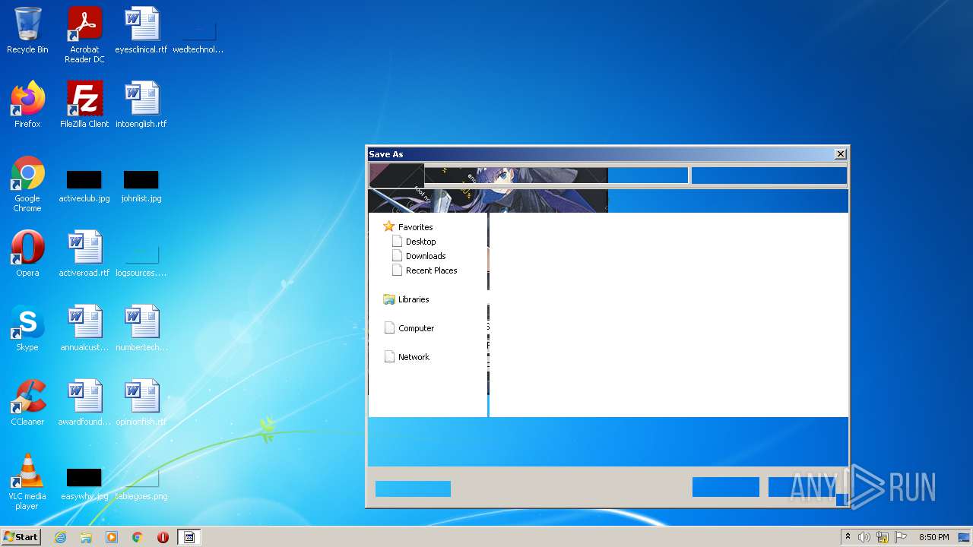Open Opera from the taskbar
This screenshot has height=547, width=973.
[x=163, y=537]
